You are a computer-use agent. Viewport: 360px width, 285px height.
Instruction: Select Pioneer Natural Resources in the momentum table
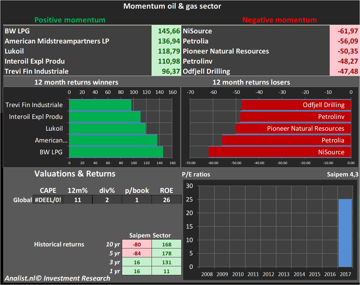226,51
